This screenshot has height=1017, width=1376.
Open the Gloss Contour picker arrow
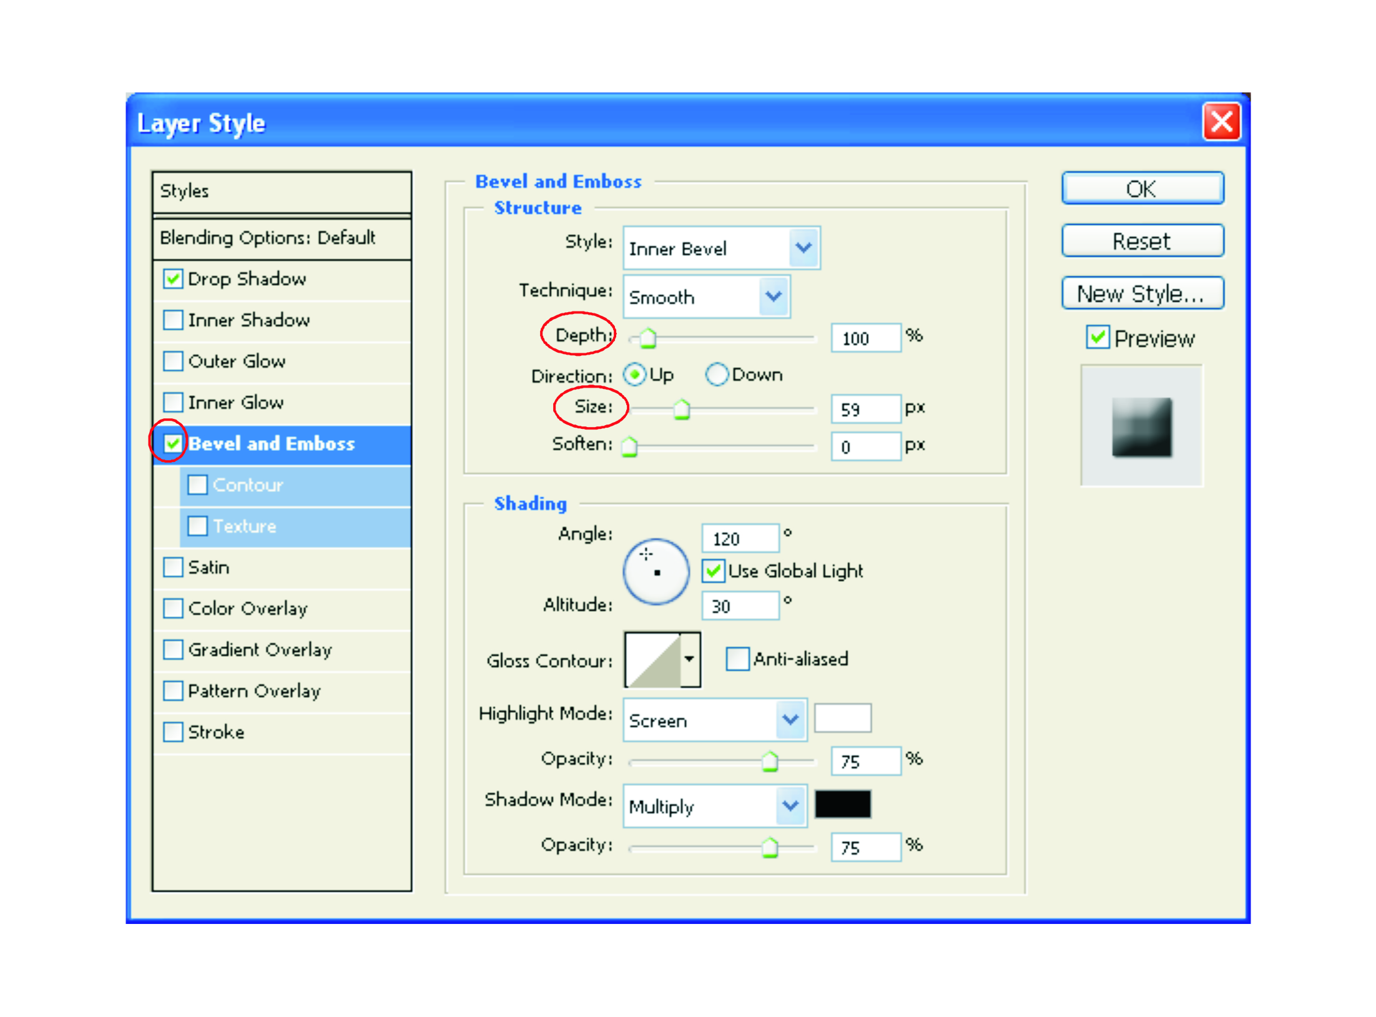[689, 659]
